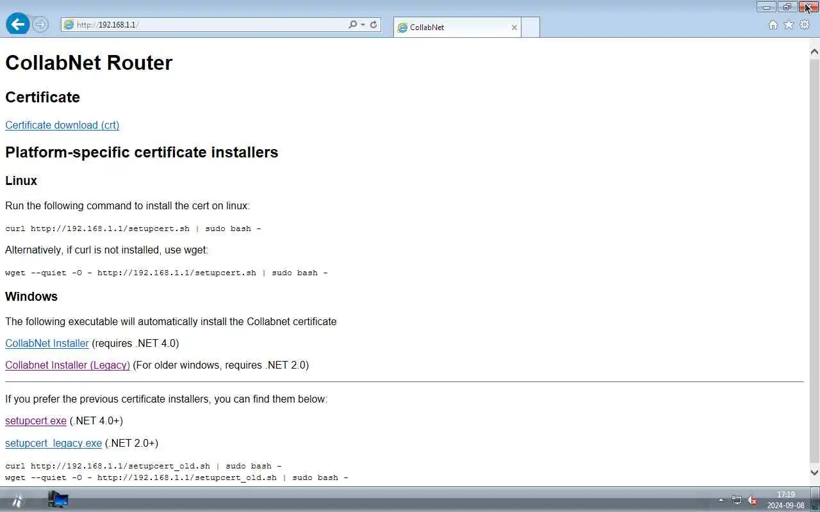
Task: Open the Tools gear menu
Action: [x=805, y=24]
